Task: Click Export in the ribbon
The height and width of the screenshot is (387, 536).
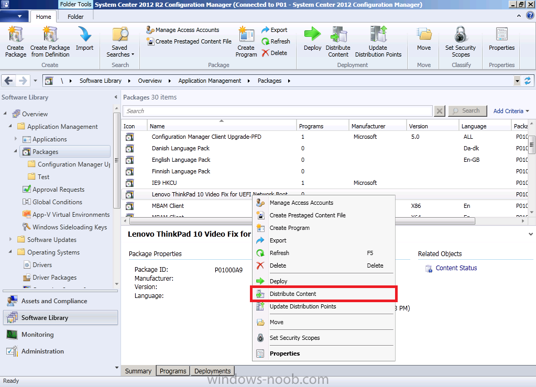Action: pyautogui.click(x=275, y=30)
